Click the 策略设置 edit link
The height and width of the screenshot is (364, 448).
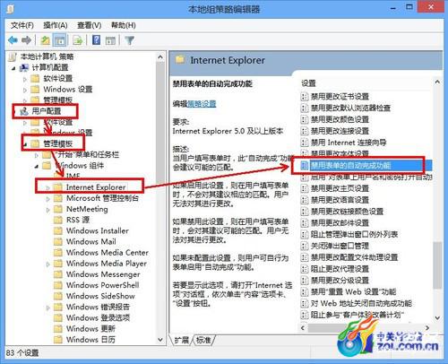(202, 104)
